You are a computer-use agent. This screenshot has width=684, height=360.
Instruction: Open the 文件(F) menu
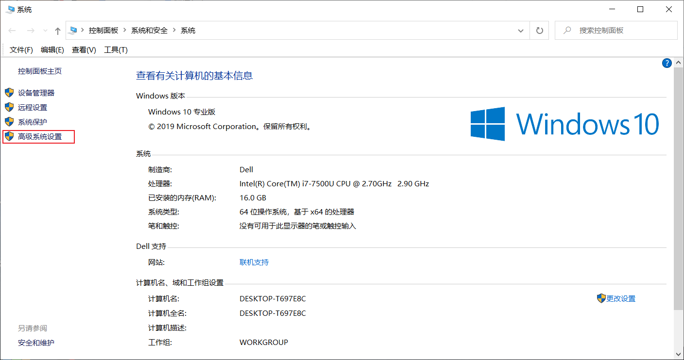tap(21, 50)
